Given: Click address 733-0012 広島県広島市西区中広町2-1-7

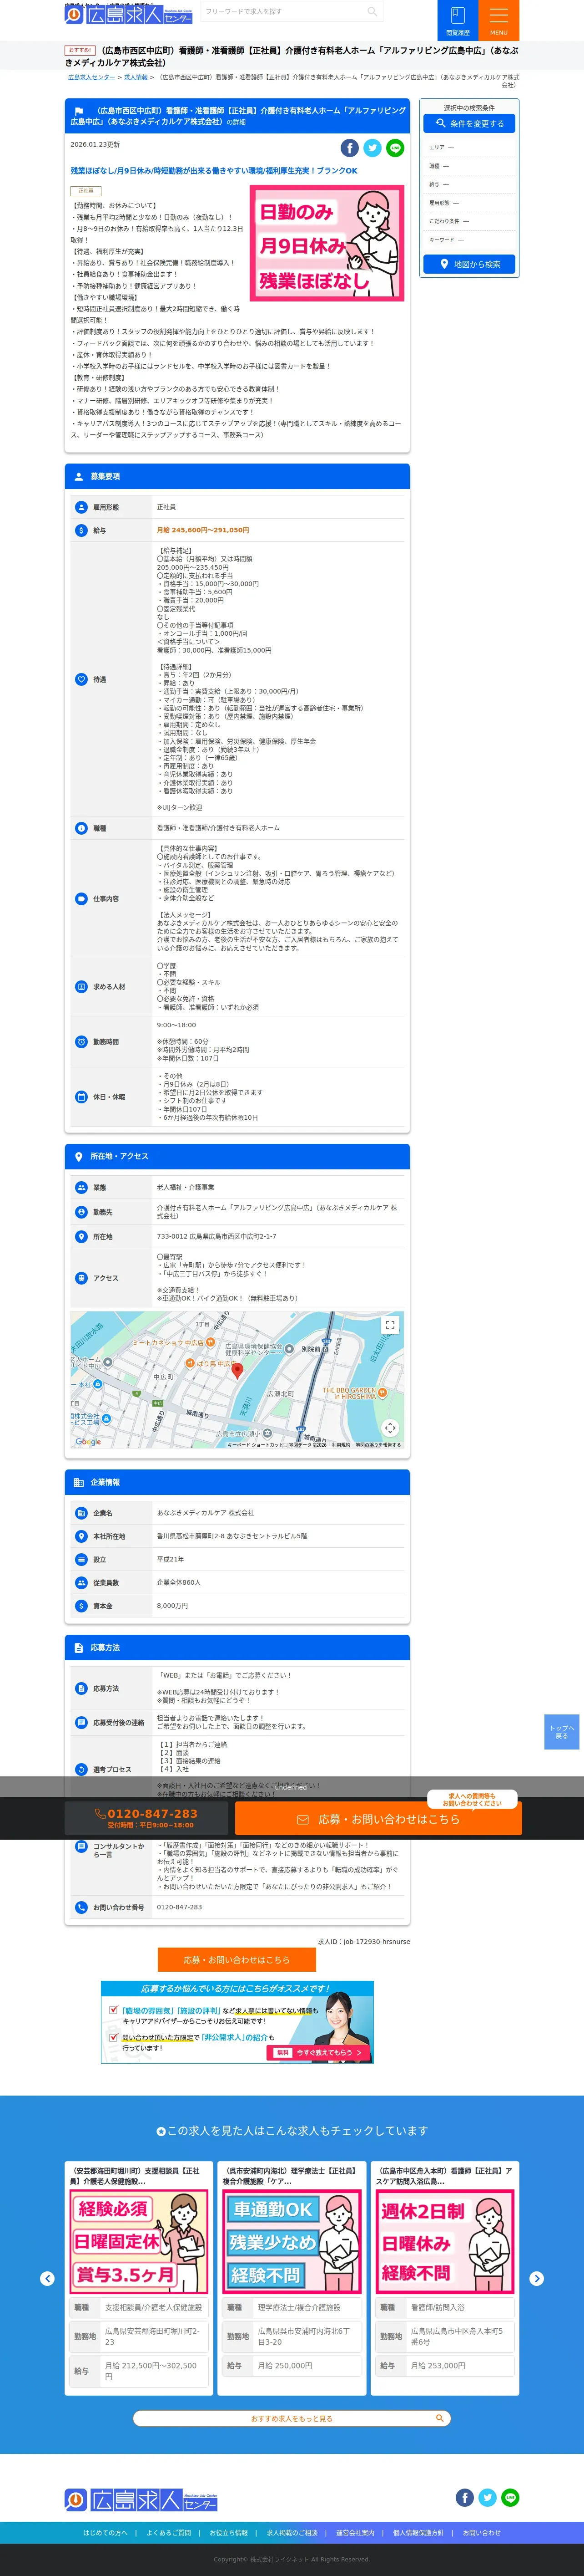Looking at the screenshot, I should (x=216, y=1237).
